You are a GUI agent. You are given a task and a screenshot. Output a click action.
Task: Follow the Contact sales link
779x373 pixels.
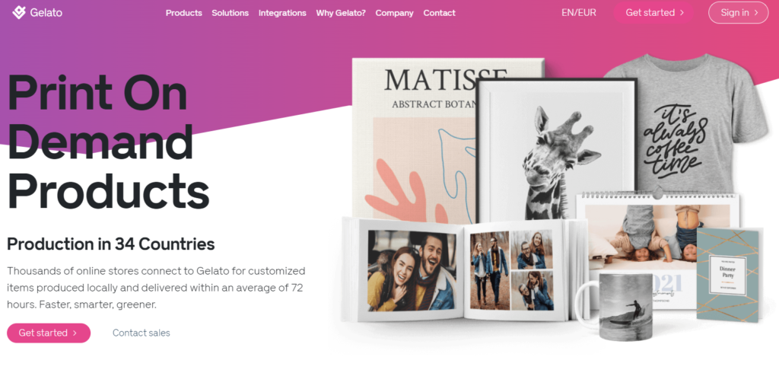(141, 333)
